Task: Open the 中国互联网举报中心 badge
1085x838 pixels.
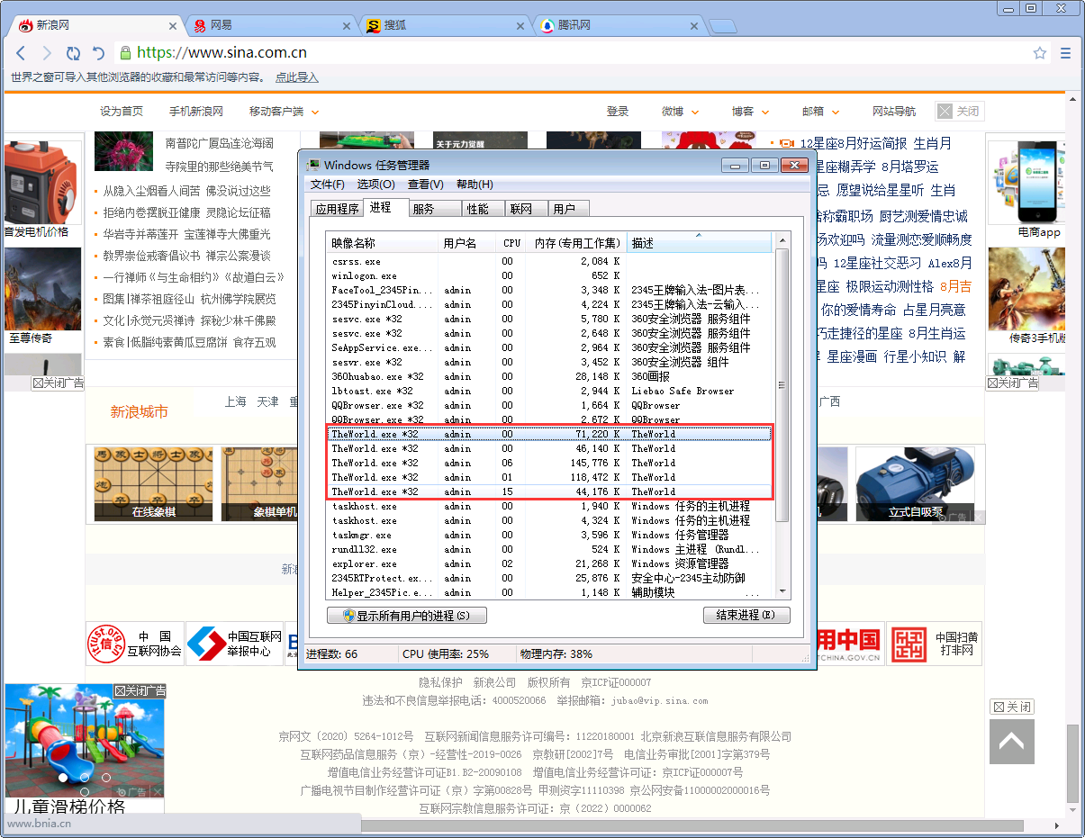Action: click(x=234, y=644)
